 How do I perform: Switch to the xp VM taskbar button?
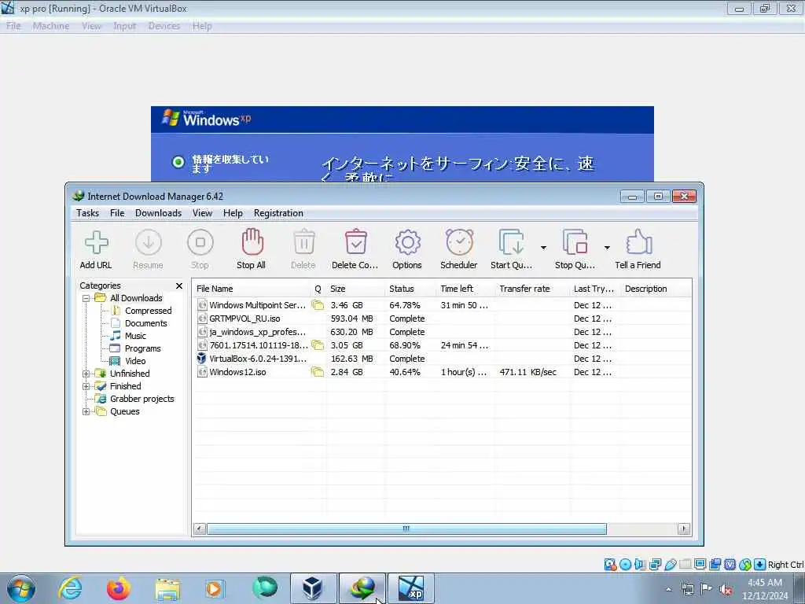pyautogui.click(x=410, y=588)
